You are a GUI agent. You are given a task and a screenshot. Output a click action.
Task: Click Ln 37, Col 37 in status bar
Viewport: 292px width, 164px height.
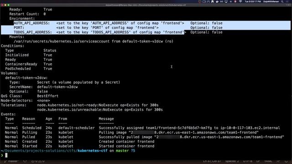[x=212, y=161]
